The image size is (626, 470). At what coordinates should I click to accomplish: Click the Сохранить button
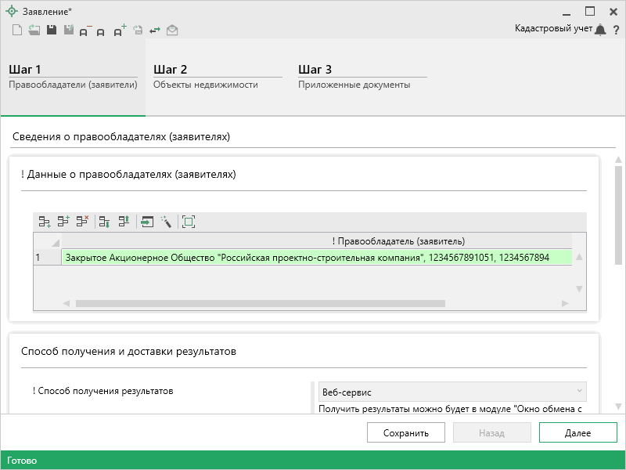(x=406, y=432)
